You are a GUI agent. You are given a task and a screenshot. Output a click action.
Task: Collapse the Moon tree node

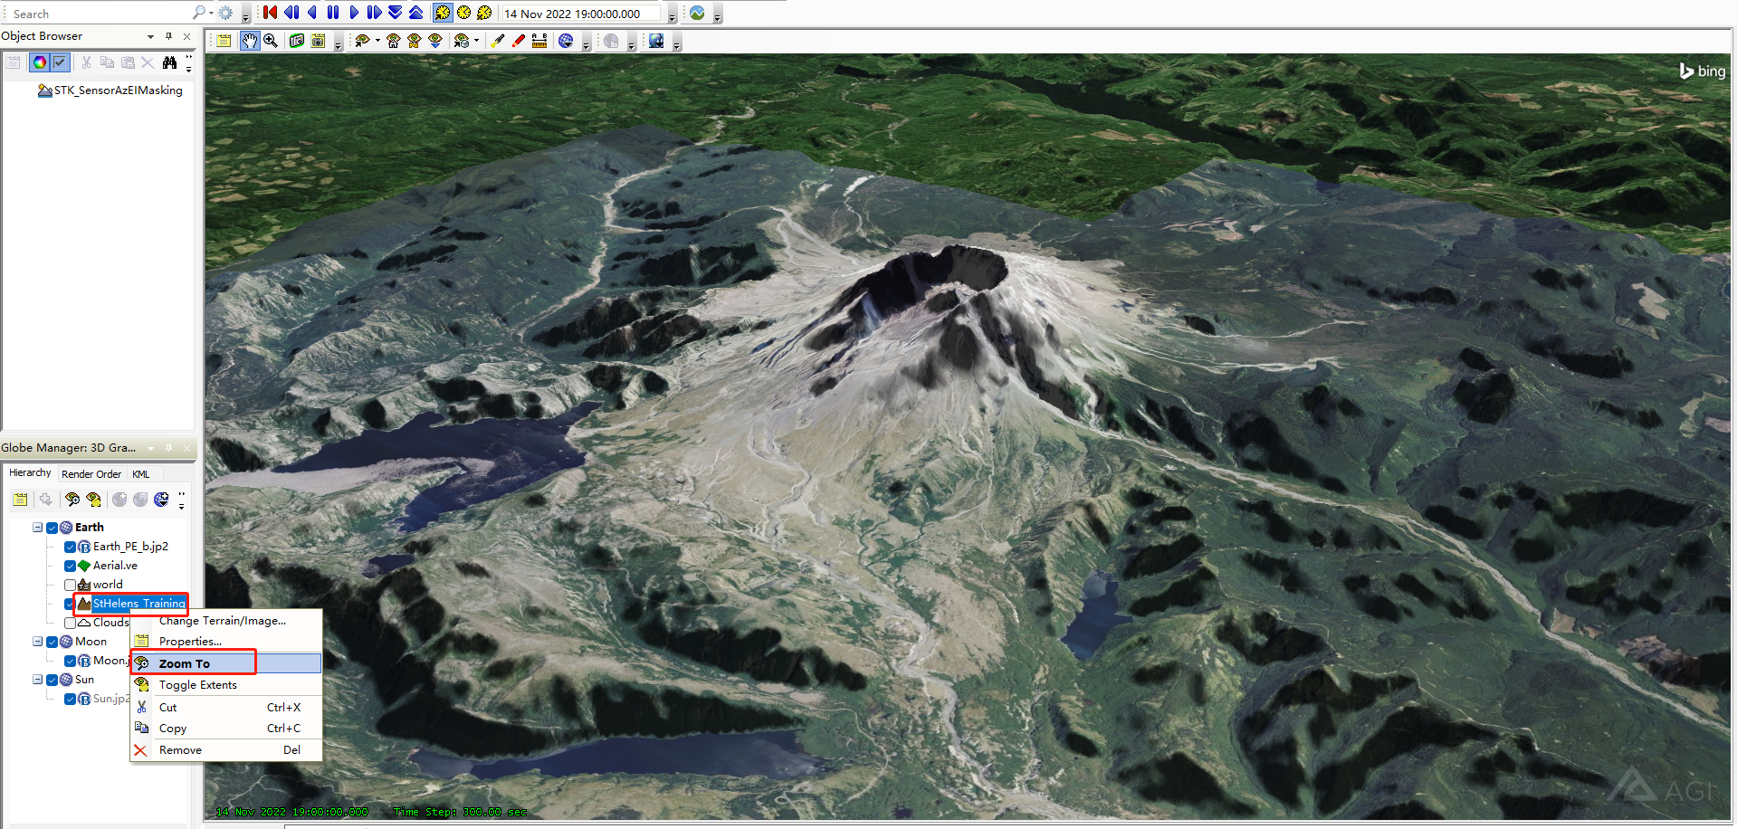(38, 642)
